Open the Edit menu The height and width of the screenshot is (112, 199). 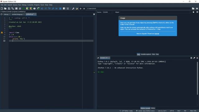(5, 5)
